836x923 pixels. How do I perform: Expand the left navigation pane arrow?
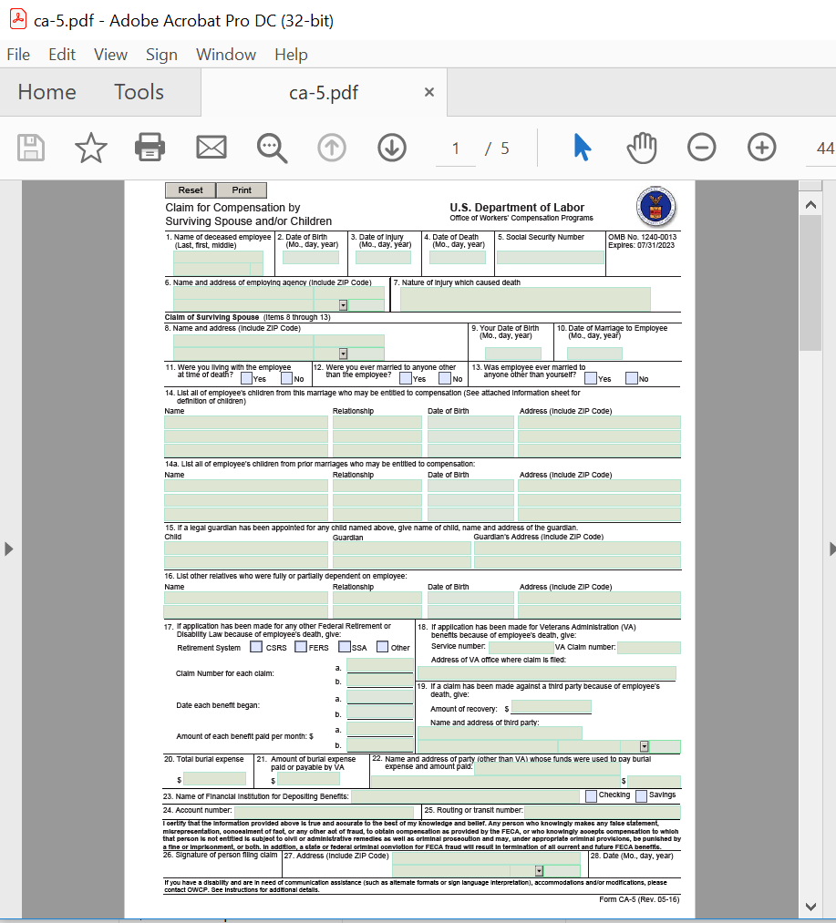[x=9, y=549]
